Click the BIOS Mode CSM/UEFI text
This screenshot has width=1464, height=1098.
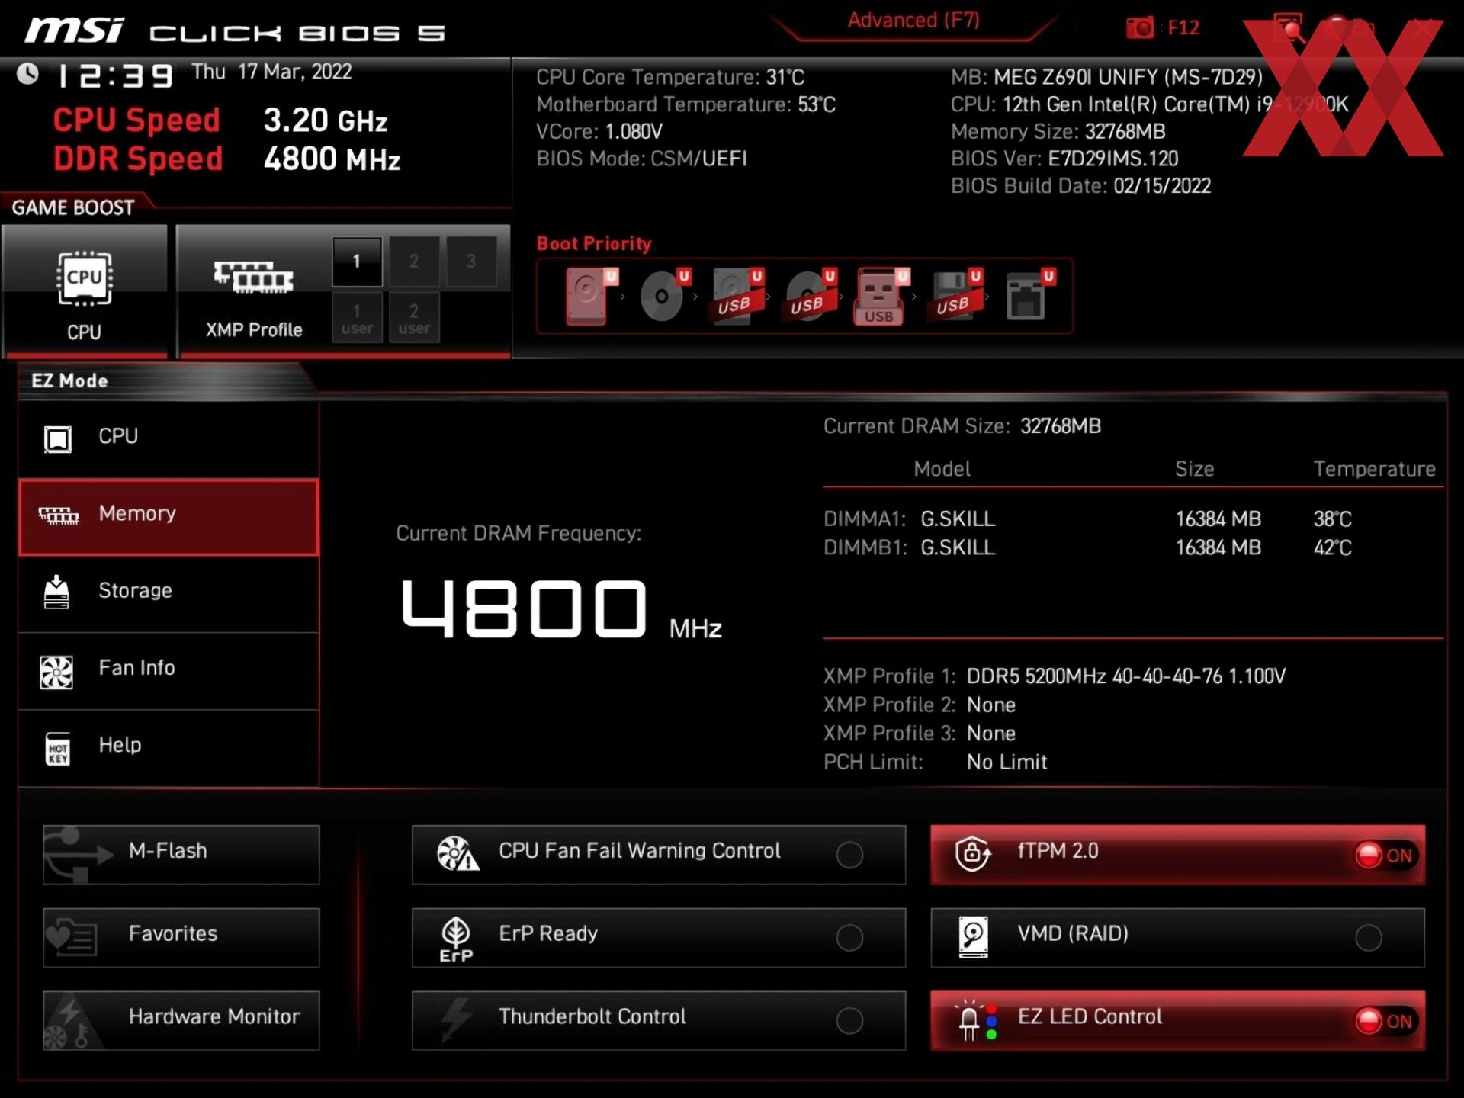[x=641, y=159]
